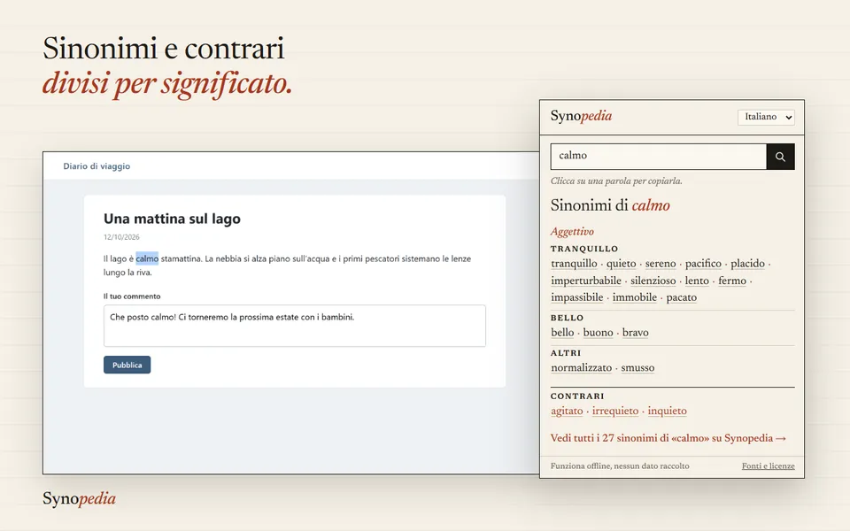Image resolution: width=850 pixels, height=531 pixels.
Task: Click 'Funziona offline, nessun dato raccolto' text
Action: click(x=620, y=466)
